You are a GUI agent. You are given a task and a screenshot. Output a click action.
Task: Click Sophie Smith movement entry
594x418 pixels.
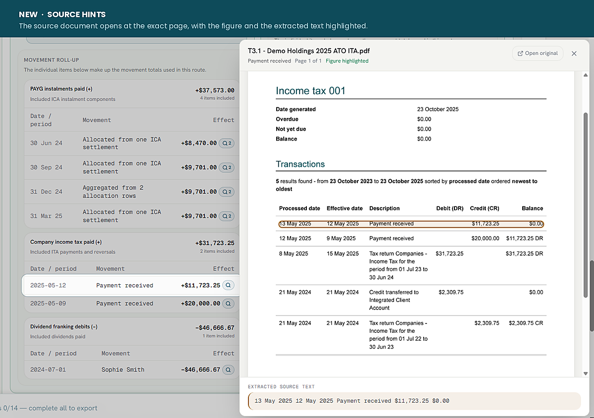click(123, 369)
